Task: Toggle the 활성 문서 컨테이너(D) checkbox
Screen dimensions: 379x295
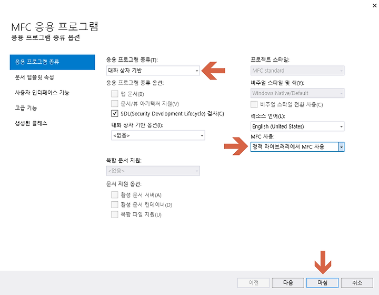Action: click(x=115, y=205)
